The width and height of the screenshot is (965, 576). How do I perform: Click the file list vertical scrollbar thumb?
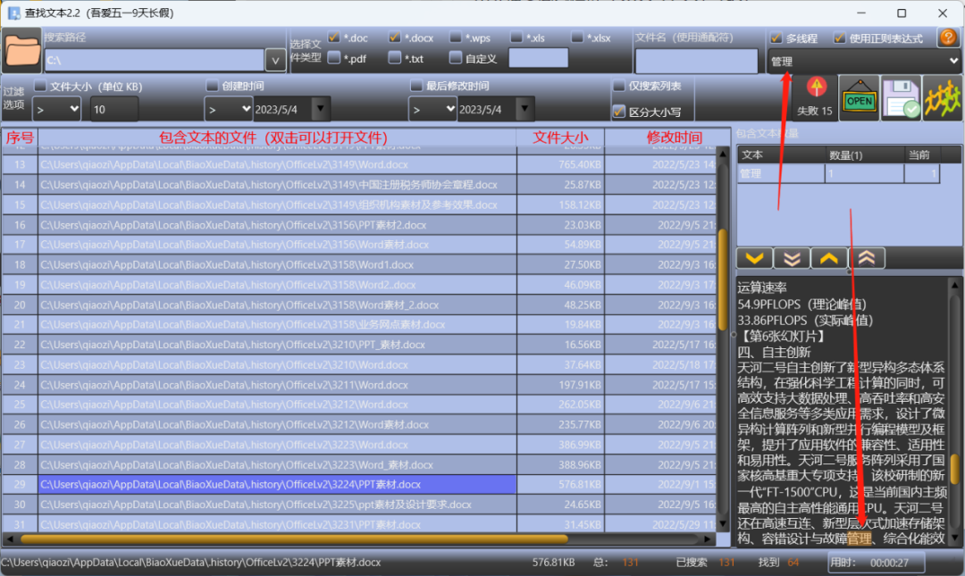click(723, 279)
